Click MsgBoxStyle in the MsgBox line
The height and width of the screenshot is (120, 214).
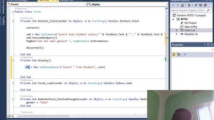tap(81, 41)
